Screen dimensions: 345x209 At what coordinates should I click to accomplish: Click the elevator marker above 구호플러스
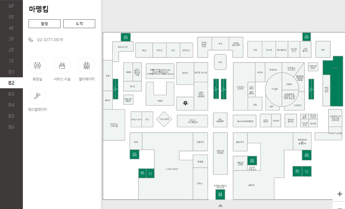(307, 37)
